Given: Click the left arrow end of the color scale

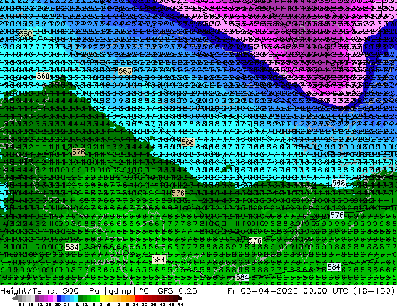Looking at the screenshot, I should tap(14, 298).
